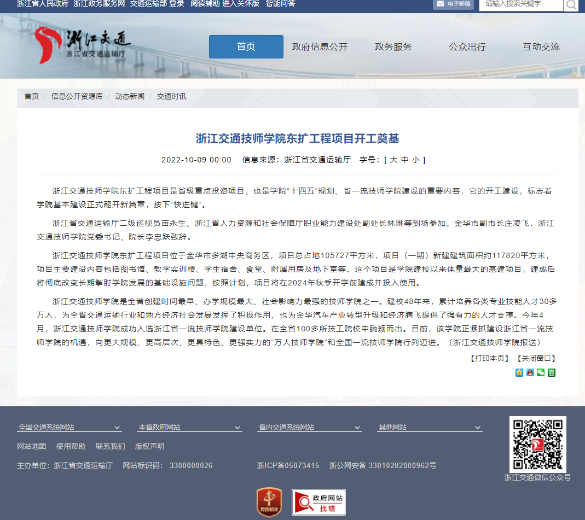585x520 pixels.
Task: Click the article title 浙江交通技师学院东扩工程项目开工奠基
Action: (x=297, y=139)
